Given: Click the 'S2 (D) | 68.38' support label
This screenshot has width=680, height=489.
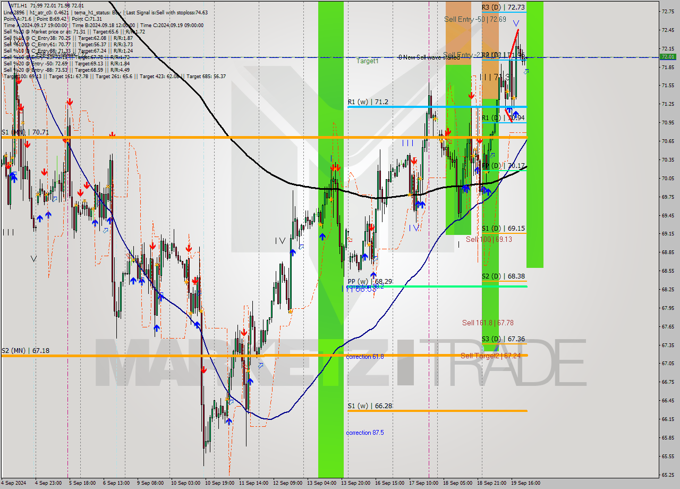Looking at the screenshot, I should [x=503, y=276].
